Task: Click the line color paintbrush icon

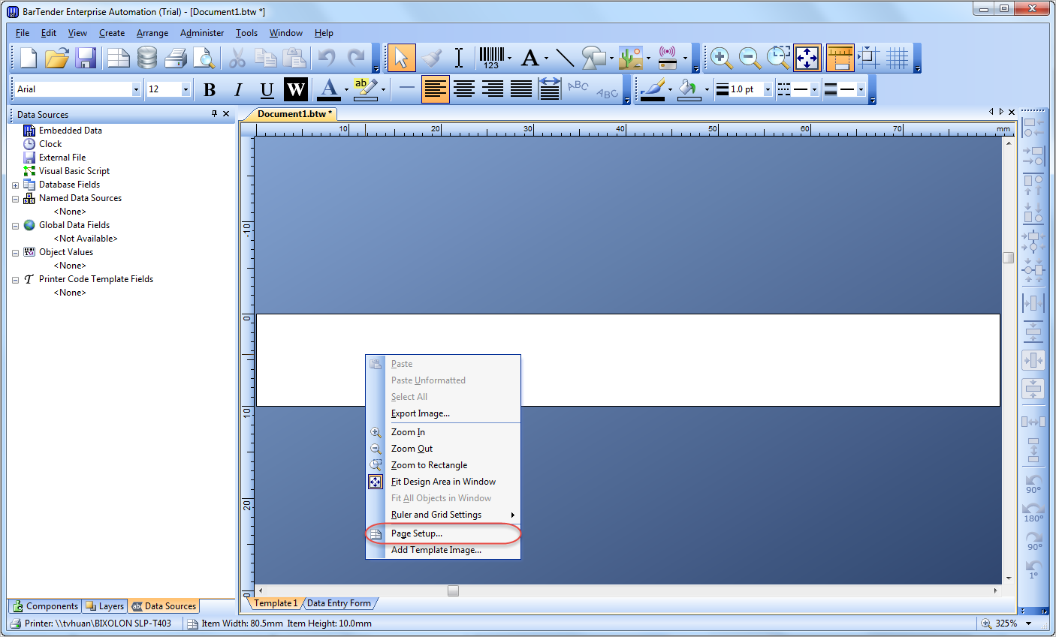Action: point(652,89)
